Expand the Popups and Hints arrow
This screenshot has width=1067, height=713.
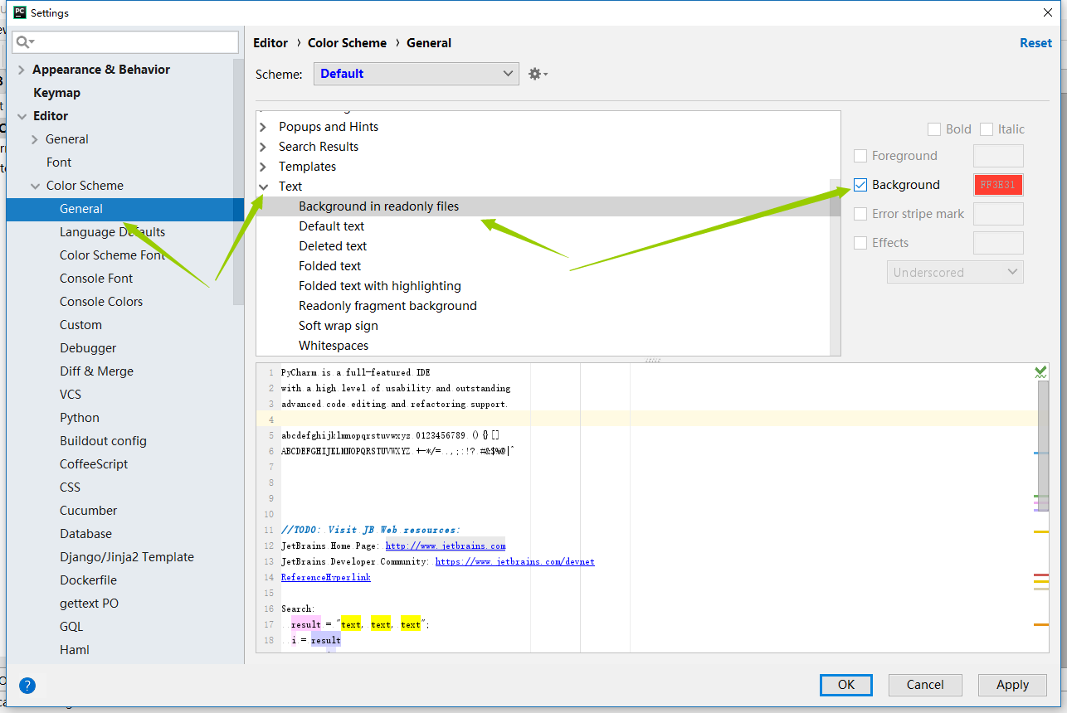(263, 127)
